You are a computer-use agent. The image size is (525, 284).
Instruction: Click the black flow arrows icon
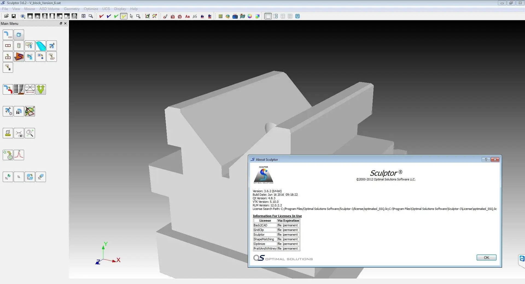(19, 89)
